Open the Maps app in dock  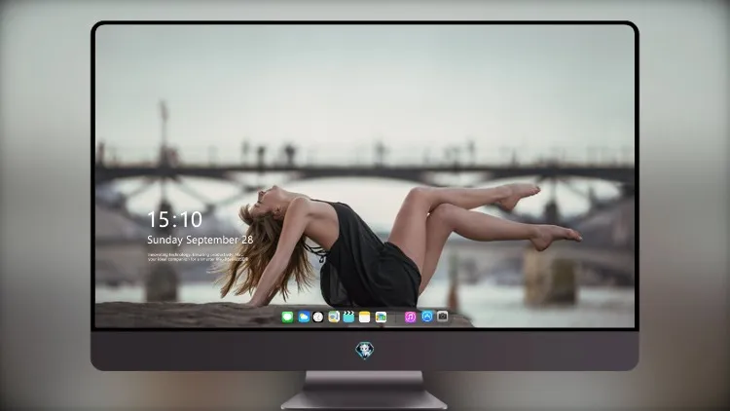pyautogui.click(x=334, y=317)
